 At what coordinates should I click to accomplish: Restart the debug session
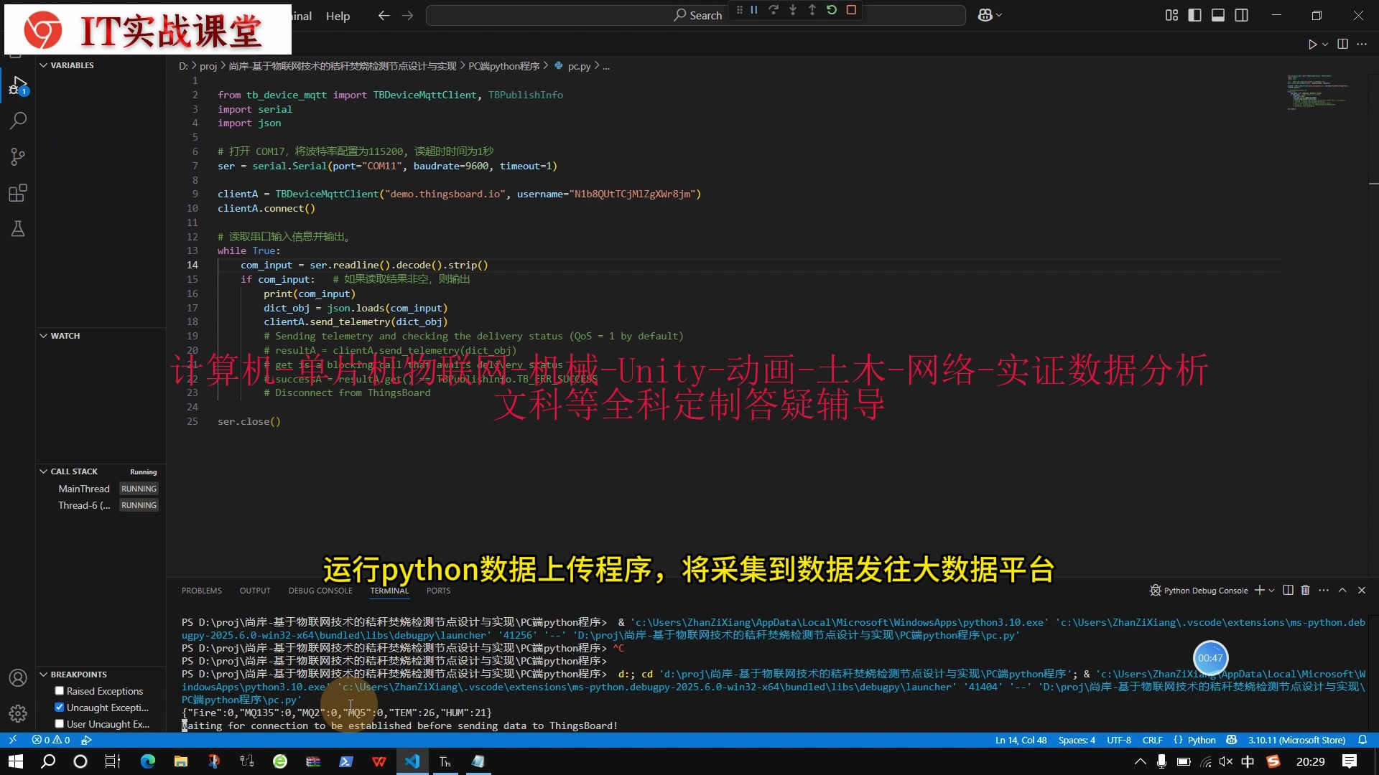[x=832, y=10]
